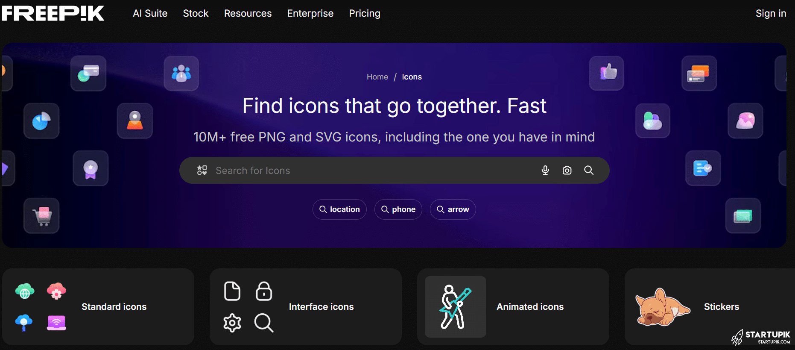This screenshot has height=350, width=795.
Task: Click the microphone voice search icon
Action: 545,171
